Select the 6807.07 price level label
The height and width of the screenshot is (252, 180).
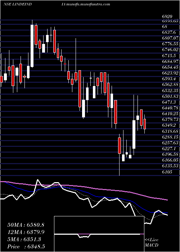click(x=170, y=38)
